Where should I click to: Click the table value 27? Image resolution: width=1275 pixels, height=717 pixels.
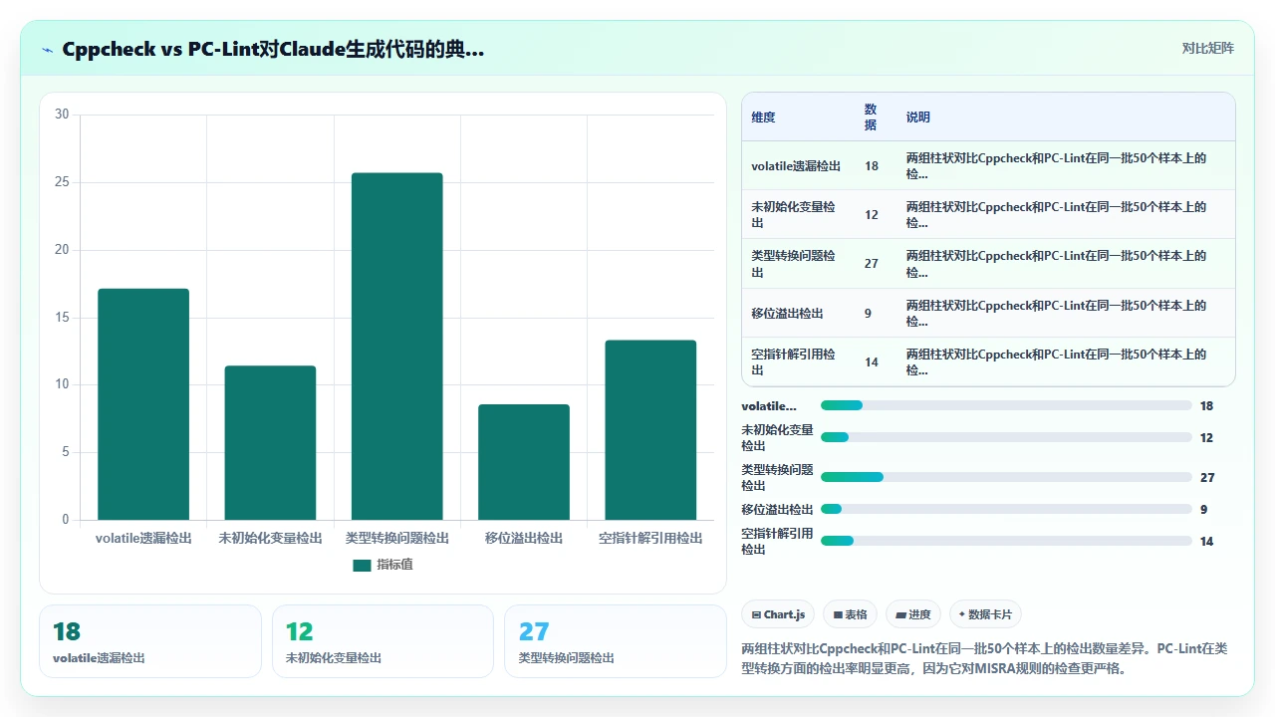872,264
